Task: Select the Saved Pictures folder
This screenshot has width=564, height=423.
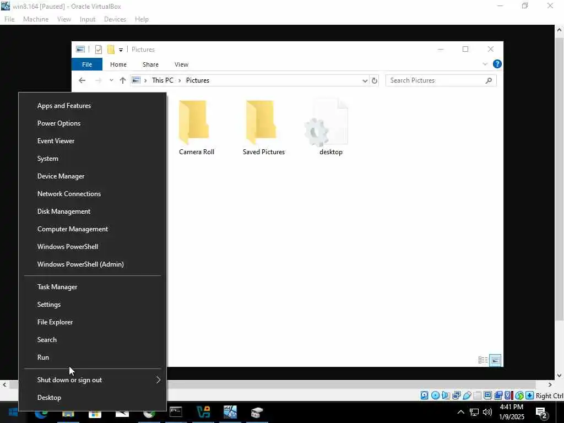Action: coord(264,128)
